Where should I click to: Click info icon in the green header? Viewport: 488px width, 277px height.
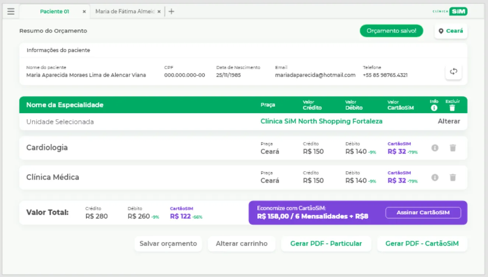click(434, 108)
